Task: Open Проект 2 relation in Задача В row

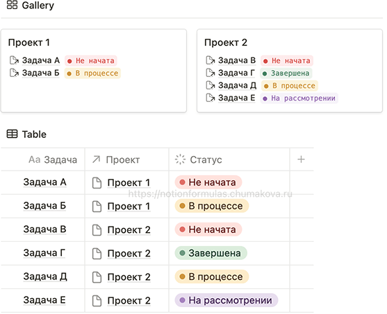Action: click(x=129, y=229)
